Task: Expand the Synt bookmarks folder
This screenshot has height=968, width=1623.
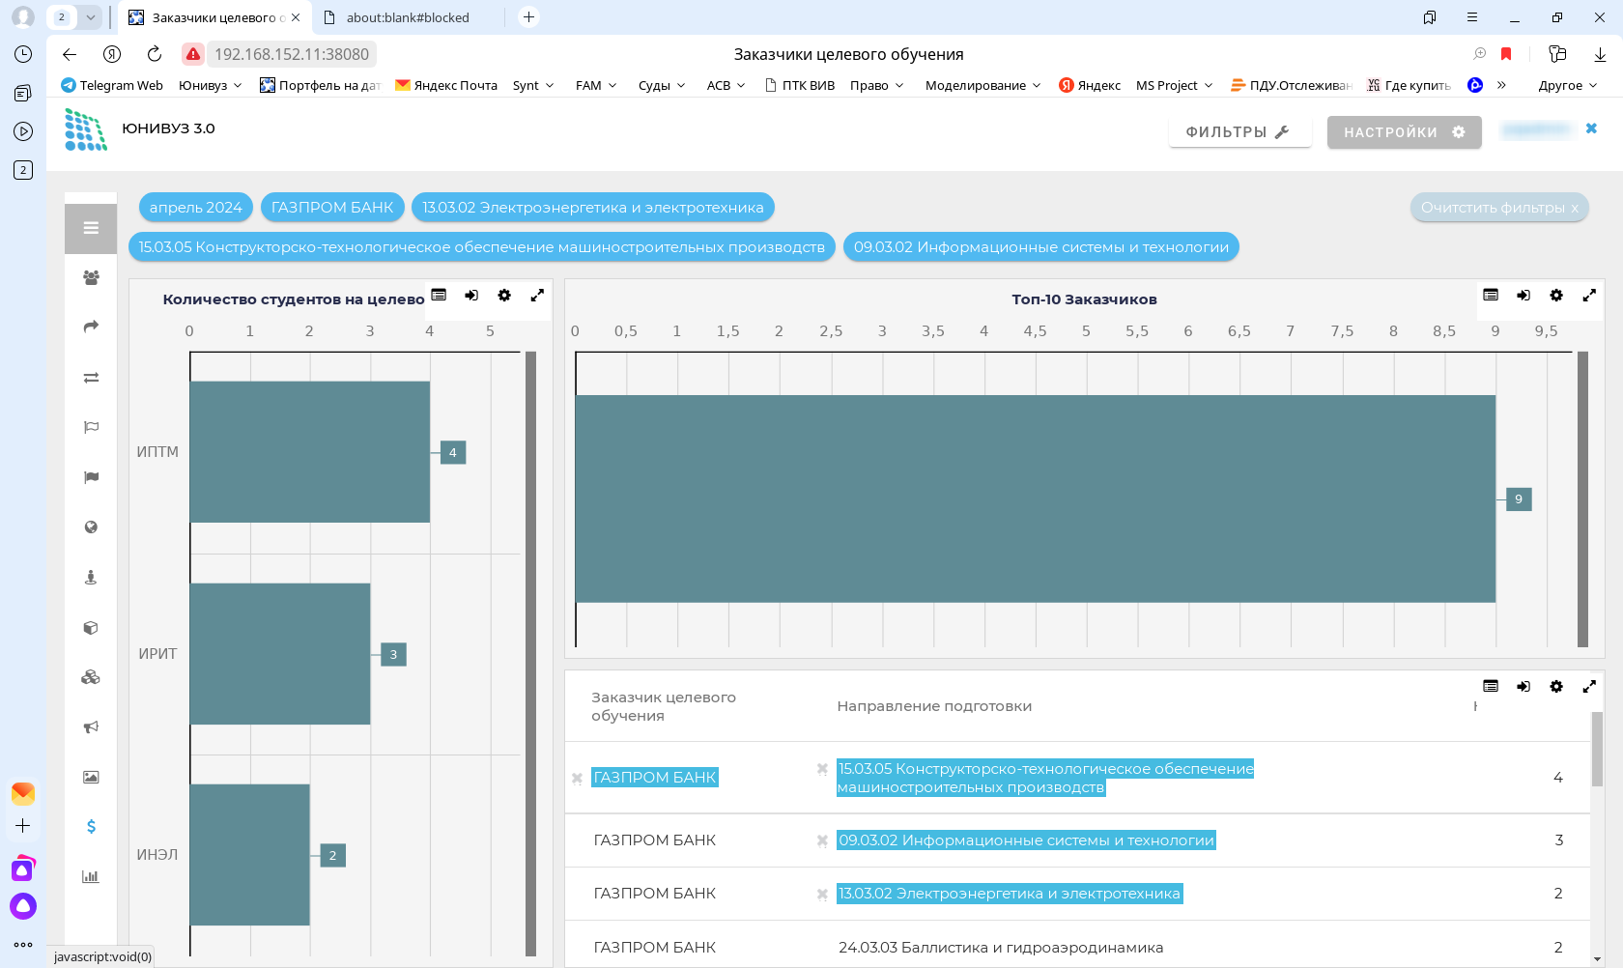Action: coord(533,85)
